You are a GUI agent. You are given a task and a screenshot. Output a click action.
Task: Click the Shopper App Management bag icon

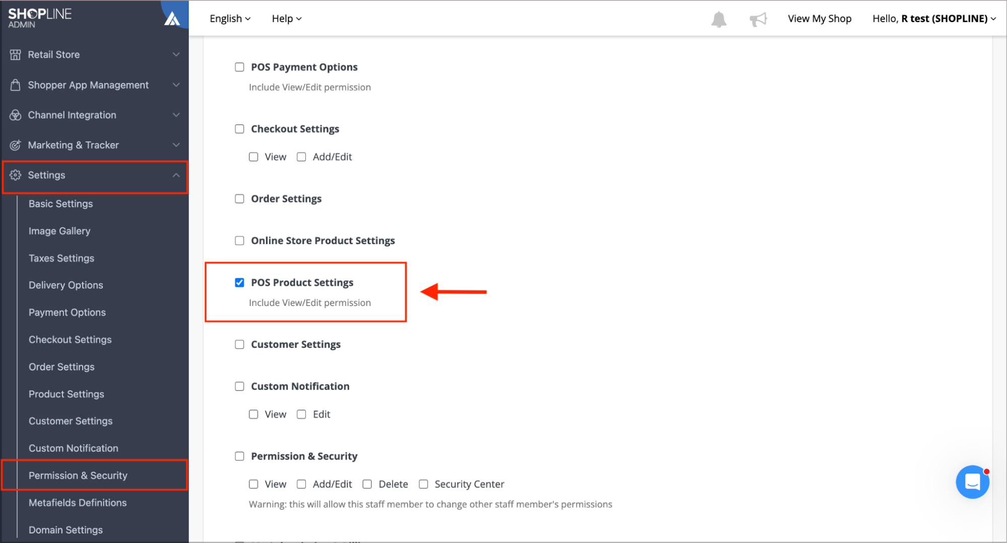click(16, 85)
